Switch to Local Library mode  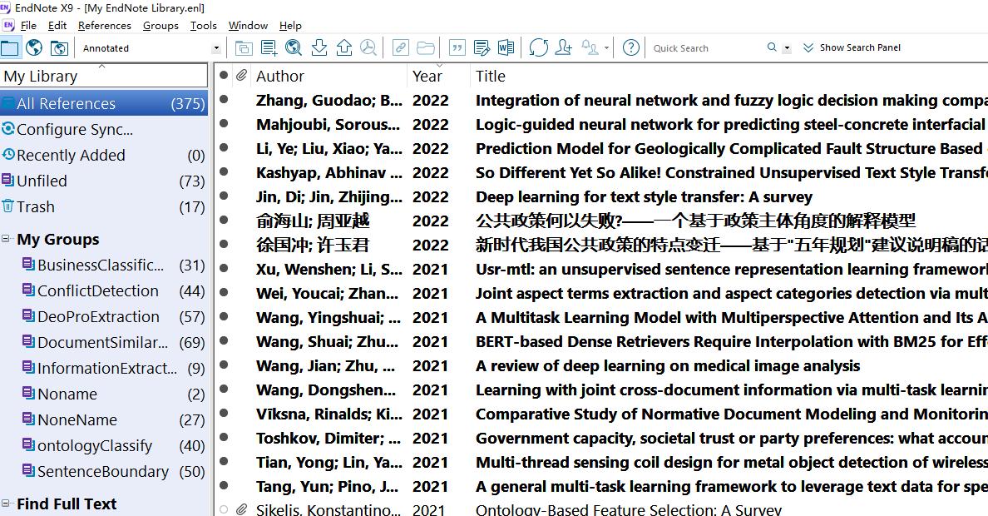click(x=10, y=48)
